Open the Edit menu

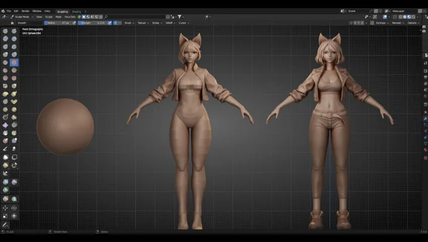16,11
